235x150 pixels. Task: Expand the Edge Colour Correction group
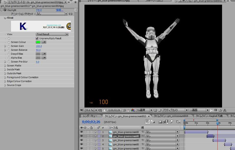[x=5, y=81]
